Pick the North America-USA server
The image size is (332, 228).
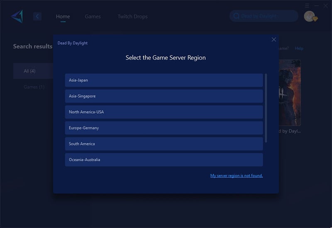coord(164,112)
